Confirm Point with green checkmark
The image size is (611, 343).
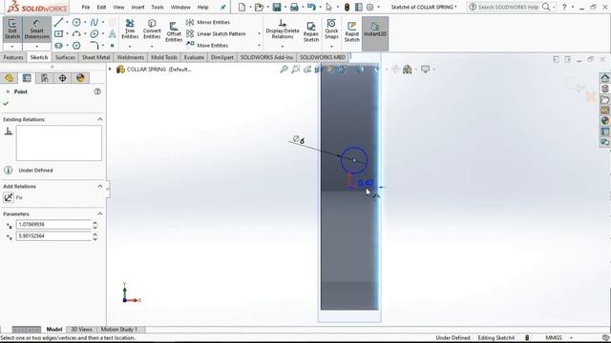pyautogui.click(x=6, y=104)
